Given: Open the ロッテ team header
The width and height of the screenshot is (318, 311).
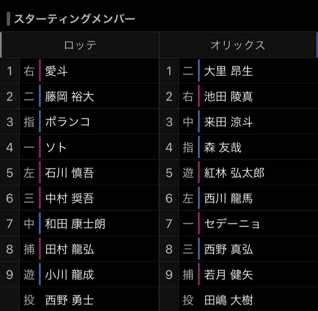Looking at the screenshot, I should point(80,45).
